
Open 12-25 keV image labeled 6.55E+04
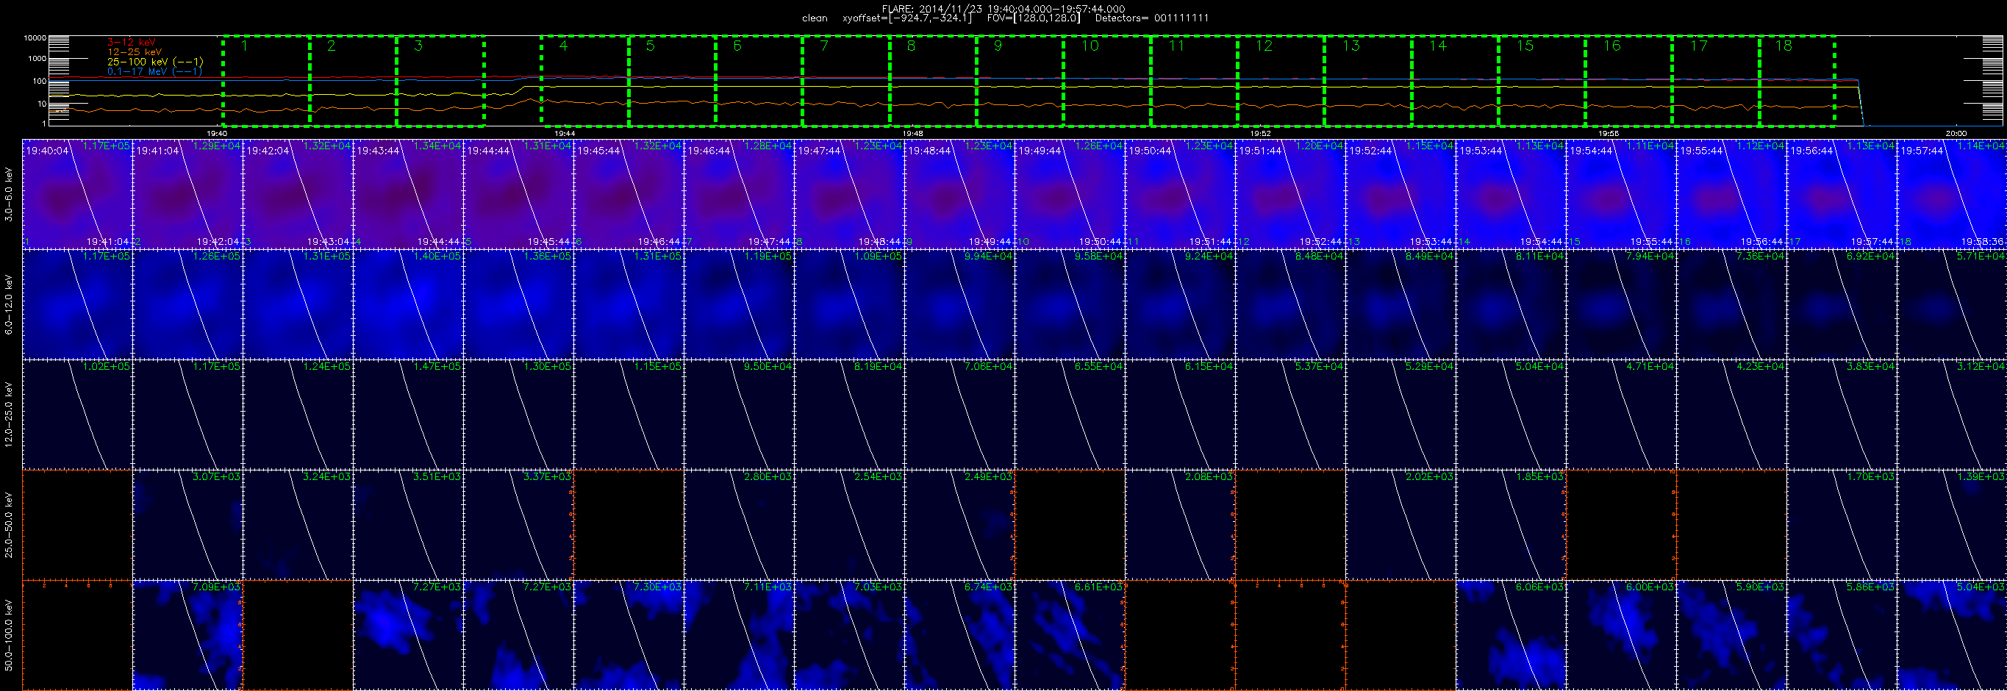[x=1070, y=415]
